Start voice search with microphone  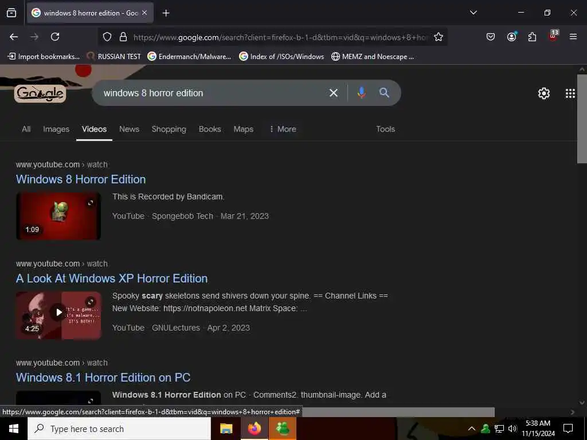point(361,93)
